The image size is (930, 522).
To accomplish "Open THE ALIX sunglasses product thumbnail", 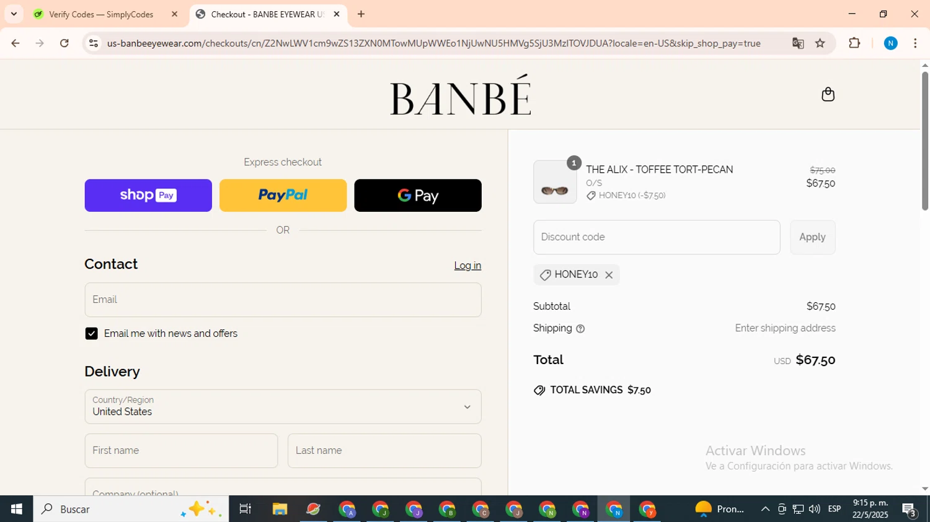I will 555,182.
